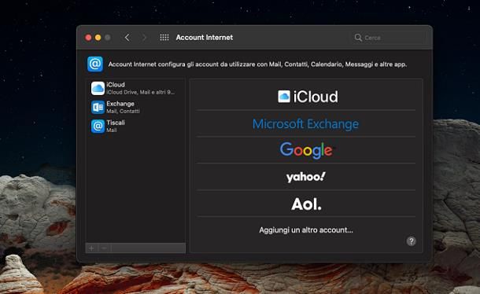Show all preferences grid icon

pos(164,37)
